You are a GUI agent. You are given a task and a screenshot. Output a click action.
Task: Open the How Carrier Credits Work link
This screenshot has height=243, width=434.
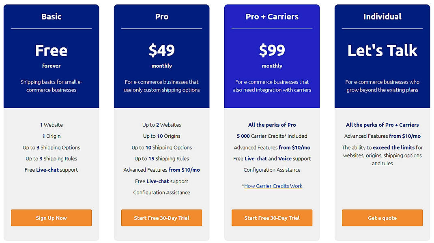coord(273,185)
